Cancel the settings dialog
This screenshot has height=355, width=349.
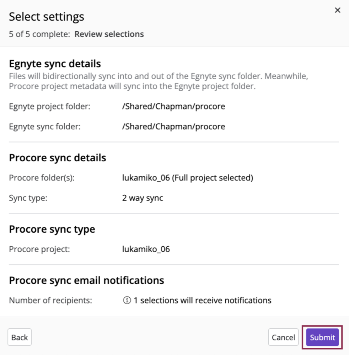(283, 337)
